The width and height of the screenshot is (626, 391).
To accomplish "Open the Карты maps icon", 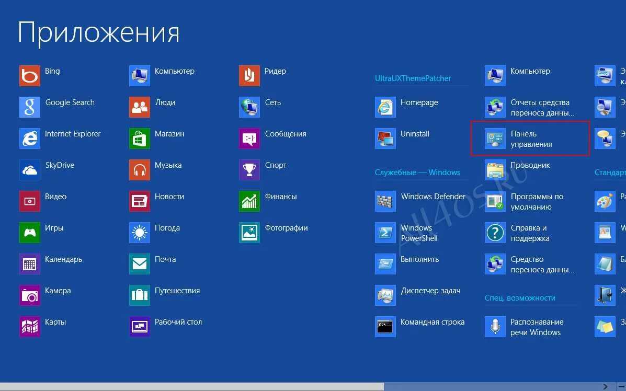I will 29,326.
